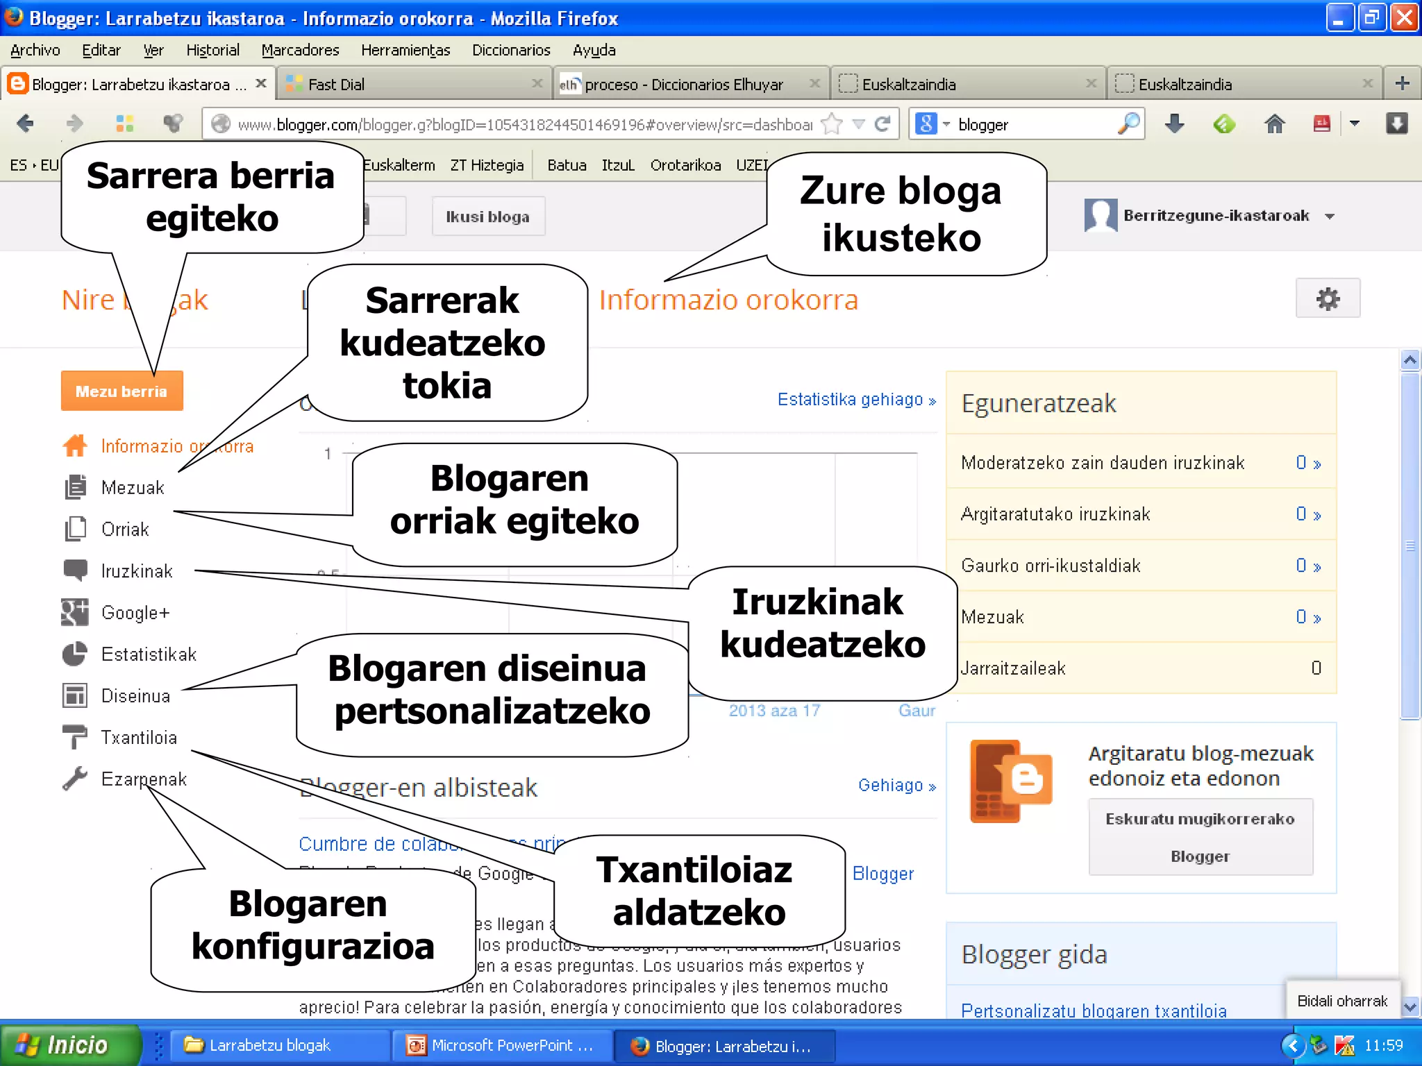Open the Estatistika gehiago link
Image resolution: width=1422 pixels, height=1066 pixels.
coord(857,400)
